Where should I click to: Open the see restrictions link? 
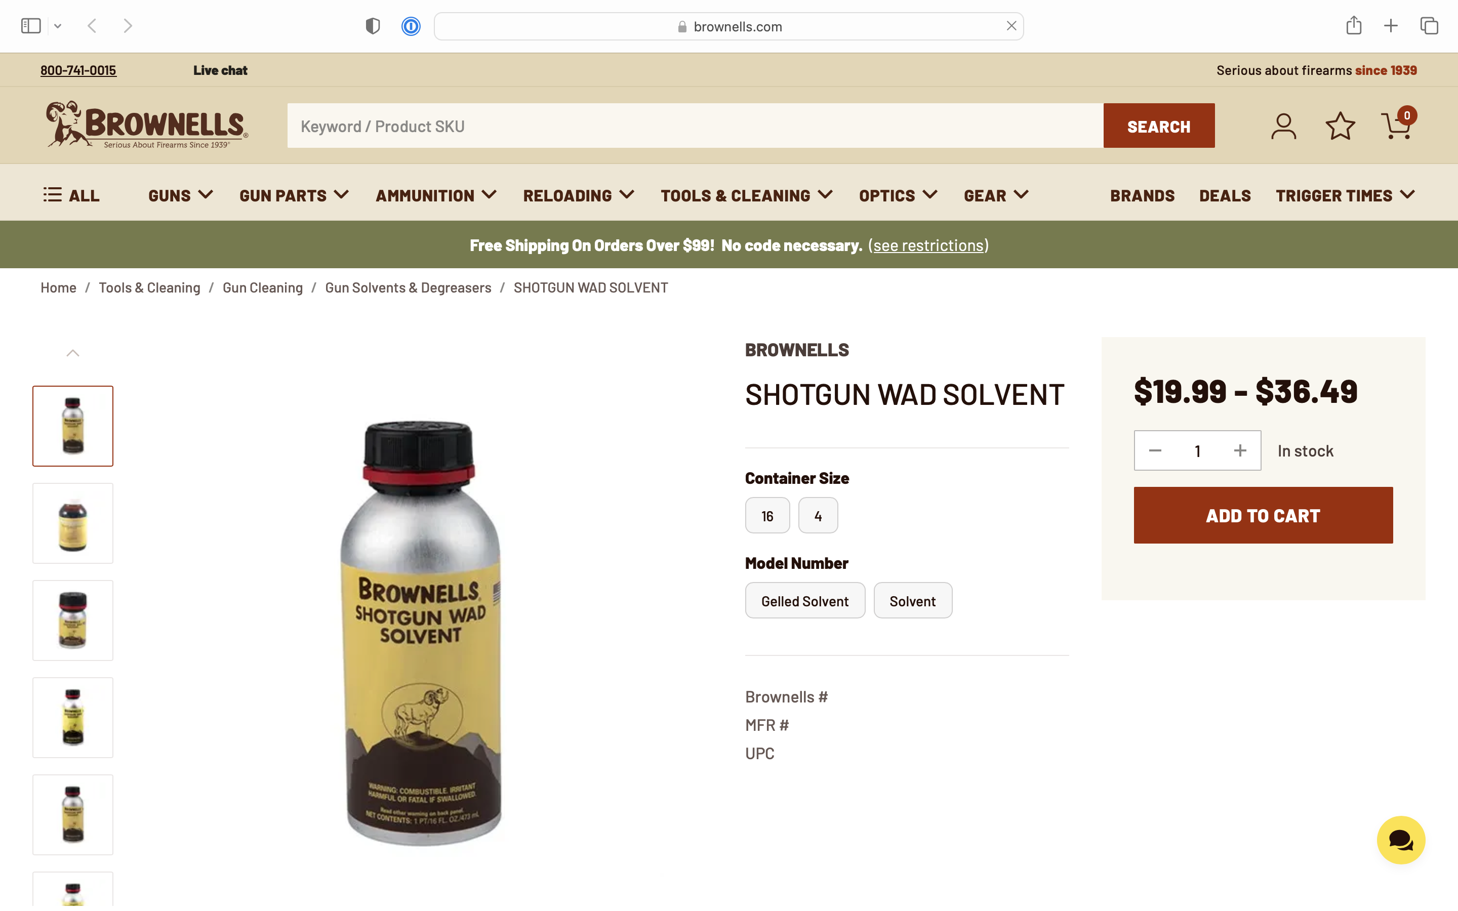tap(928, 245)
